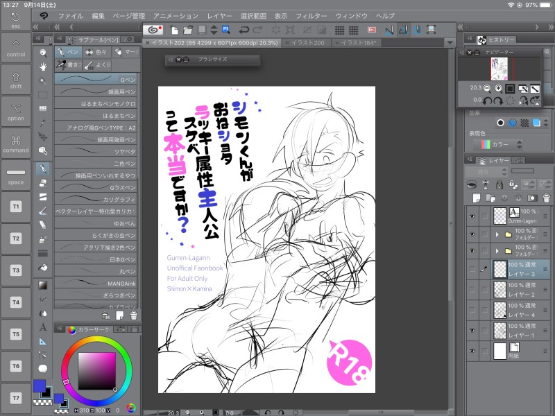Screen dimensions: 555x416
Task: Open layer panel menu icon
Action: coord(470,160)
